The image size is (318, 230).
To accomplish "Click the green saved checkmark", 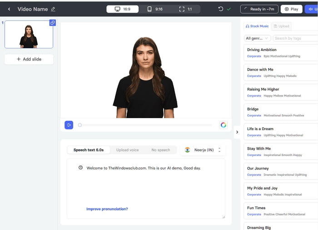I will tap(229, 9).
